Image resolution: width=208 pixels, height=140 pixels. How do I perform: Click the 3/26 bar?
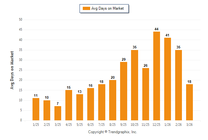[x=189, y=102]
